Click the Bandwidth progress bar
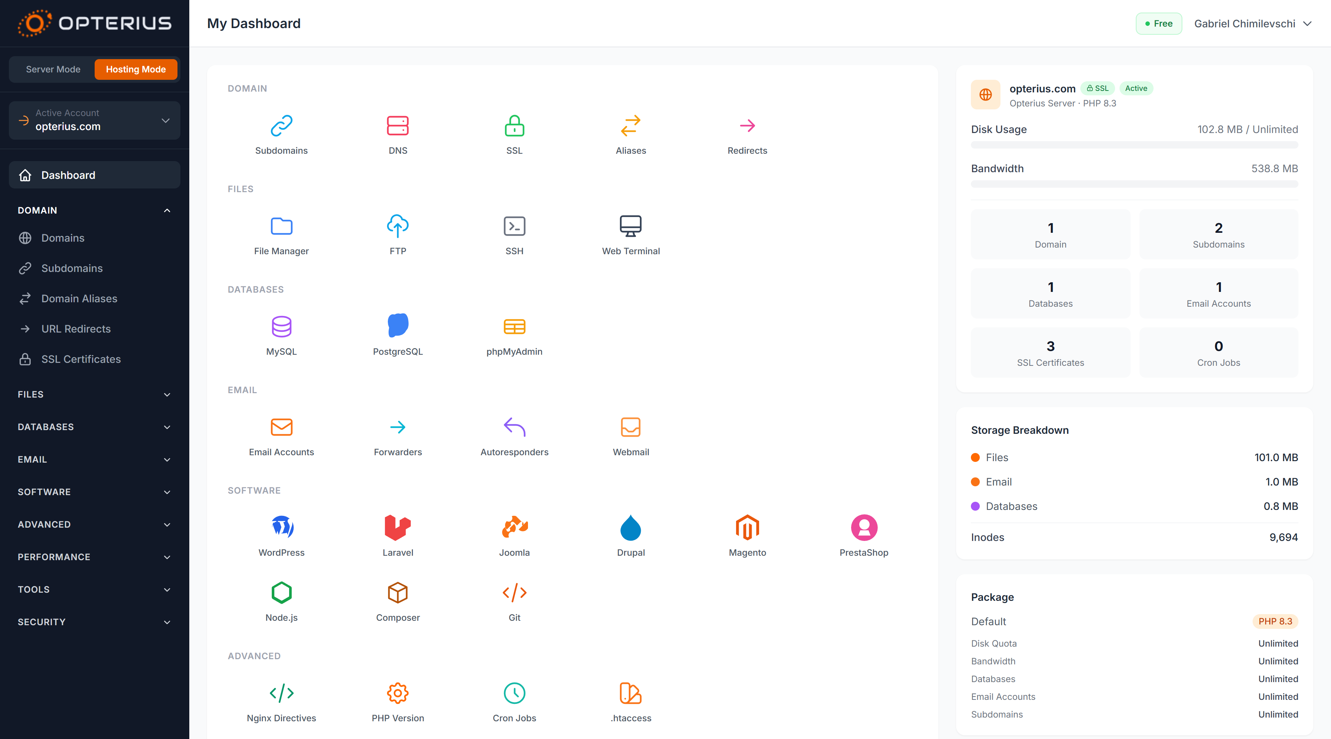 pos(1134,184)
